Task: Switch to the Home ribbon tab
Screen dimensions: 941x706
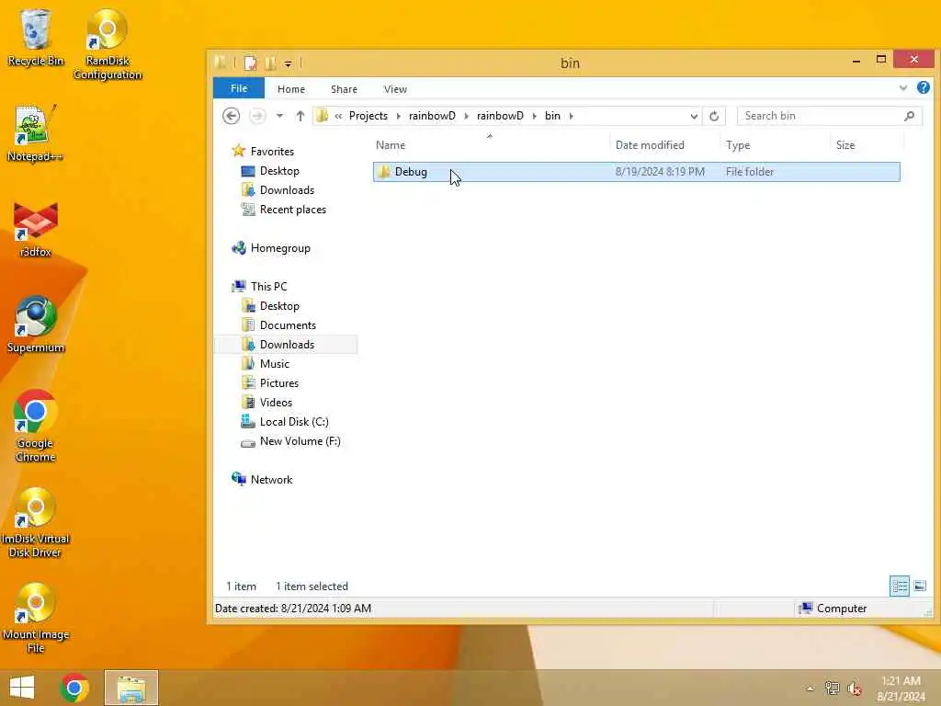Action: click(291, 89)
